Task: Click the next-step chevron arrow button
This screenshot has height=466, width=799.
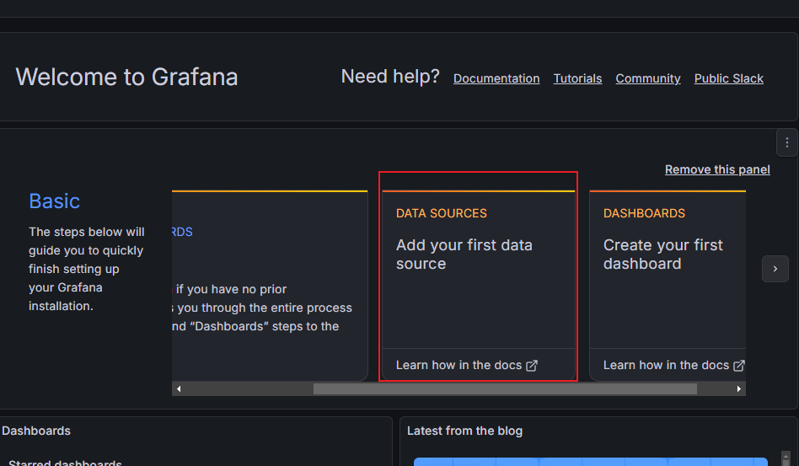Action: (775, 269)
